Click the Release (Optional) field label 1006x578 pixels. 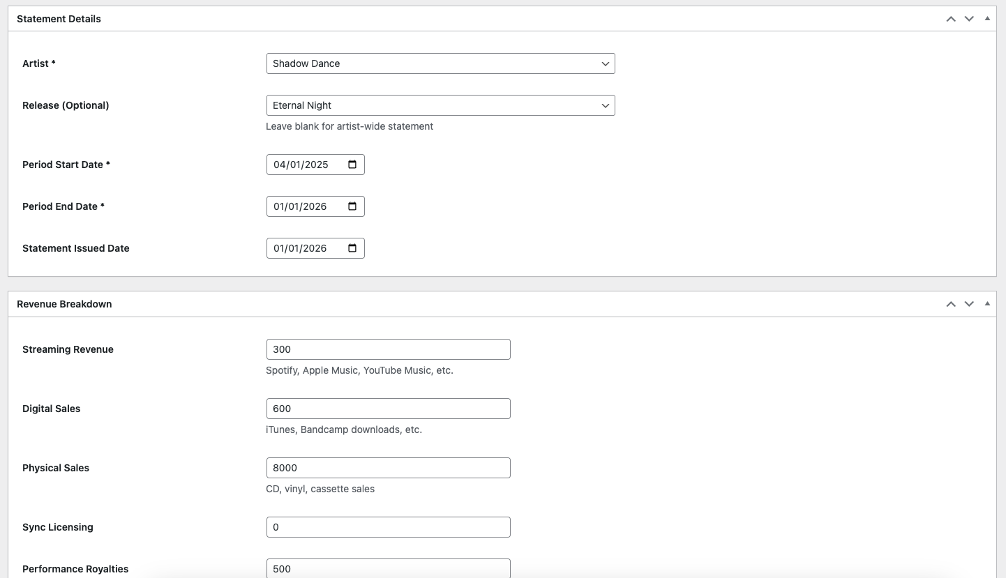(66, 105)
